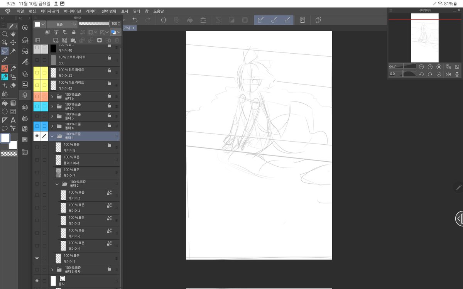This screenshot has height=289, width=463.
Task: Collapse the 폴더 2 folder
Action: [x=57, y=184]
